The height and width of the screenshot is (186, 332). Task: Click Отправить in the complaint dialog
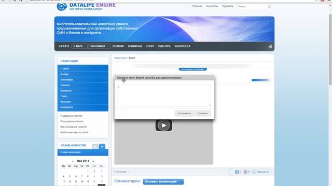pyautogui.click(x=184, y=113)
